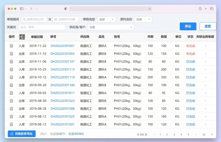
Task: Click the 重置 button
Action: (x=208, y=26)
